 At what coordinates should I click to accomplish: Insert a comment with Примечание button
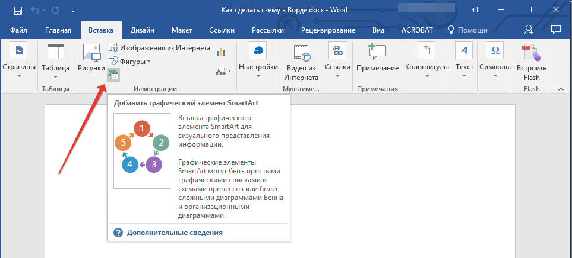377,59
